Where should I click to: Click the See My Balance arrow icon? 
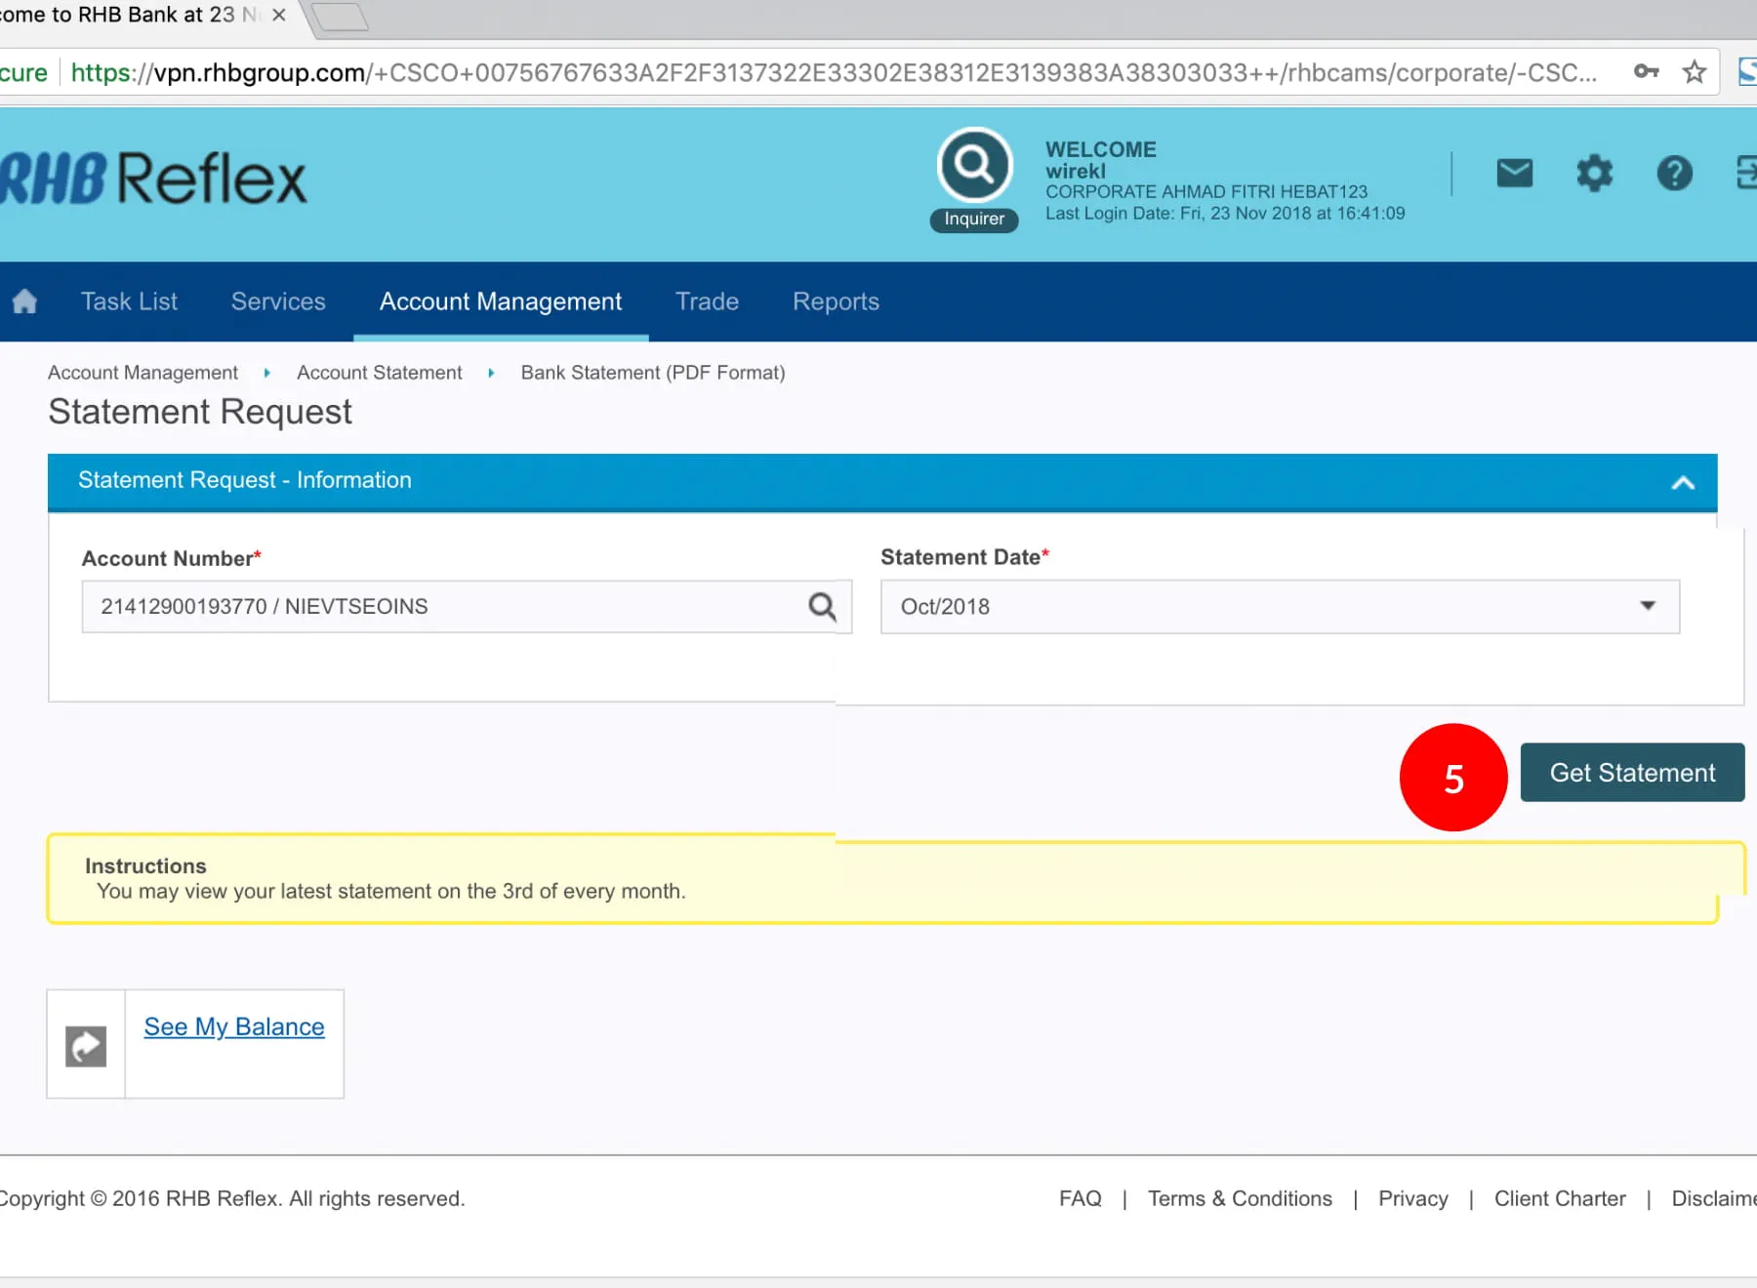point(86,1046)
